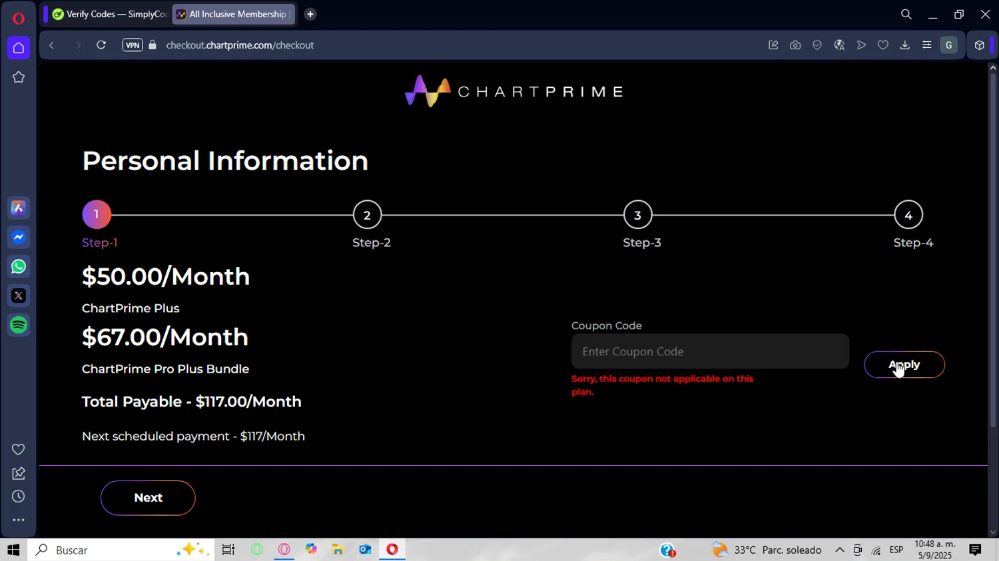Open X (Twitter) in the sidebar
The height and width of the screenshot is (561, 999).
19,295
